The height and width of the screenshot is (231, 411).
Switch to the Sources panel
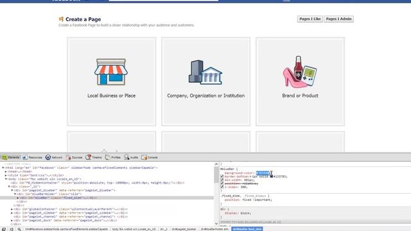point(74,157)
